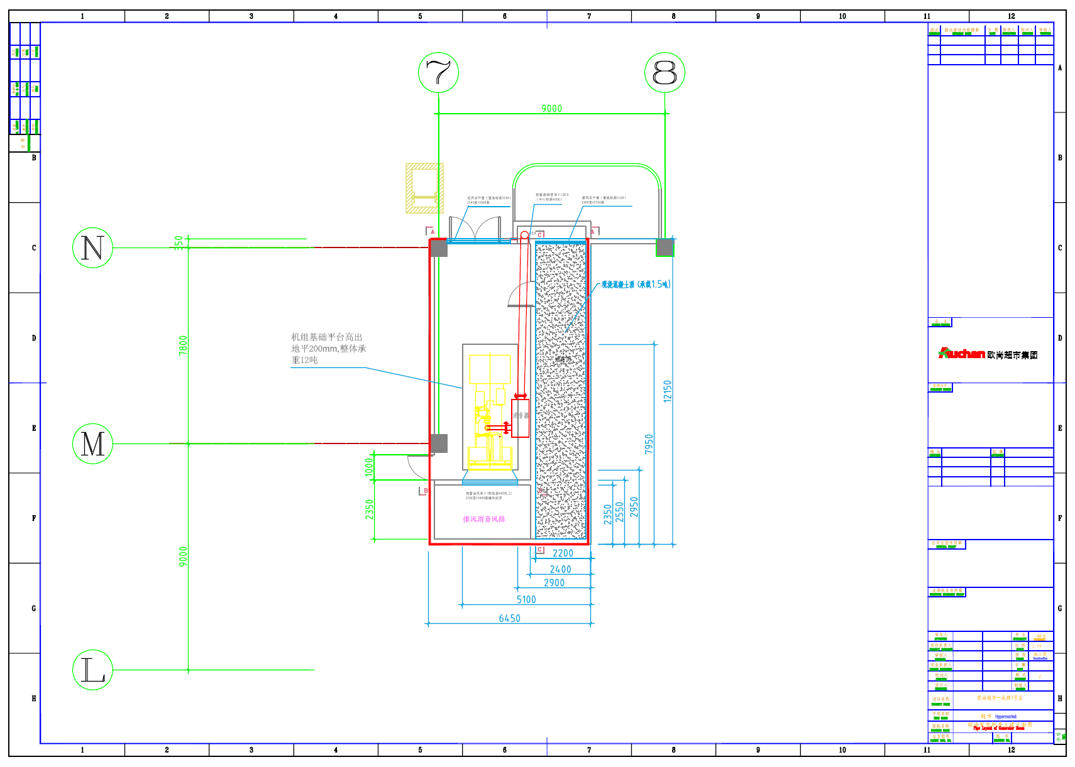The width and height of the screenshot is (1075, 767).
Task: Select the grid axis bubble M
Action: 92,443
